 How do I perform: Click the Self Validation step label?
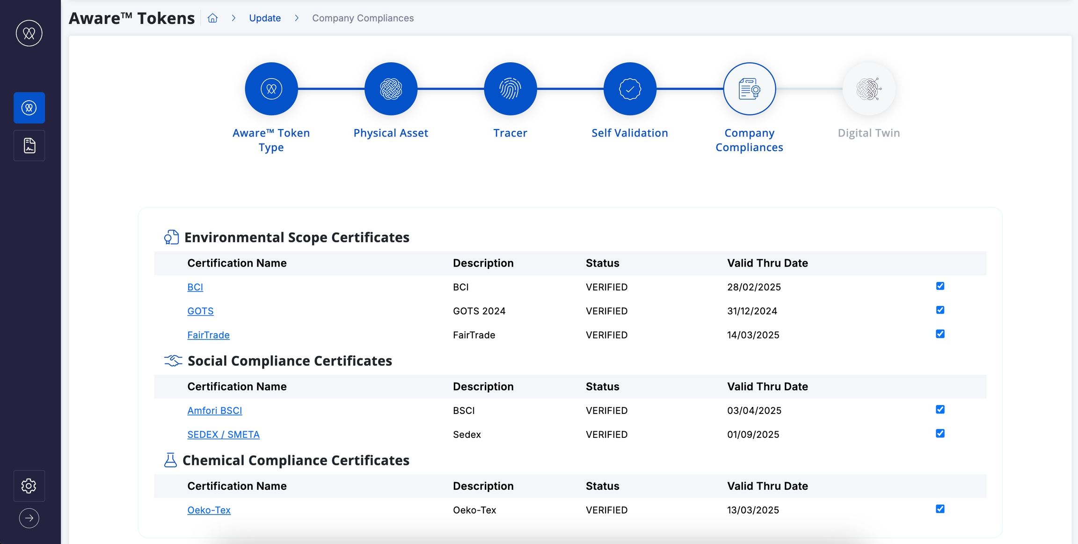coord(630,133)
